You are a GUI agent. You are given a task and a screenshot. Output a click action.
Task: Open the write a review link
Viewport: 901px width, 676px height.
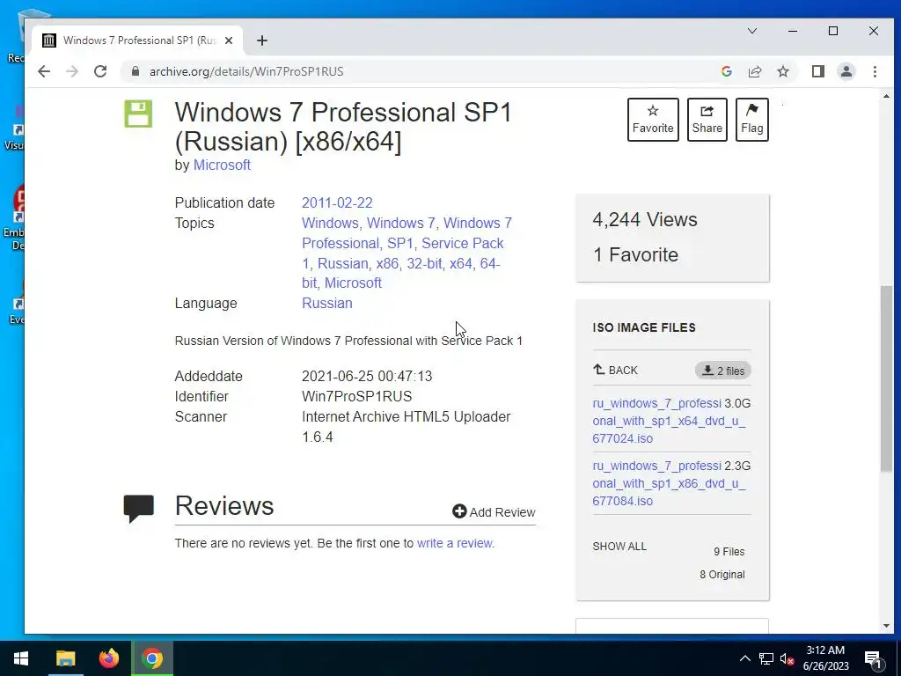455,543
